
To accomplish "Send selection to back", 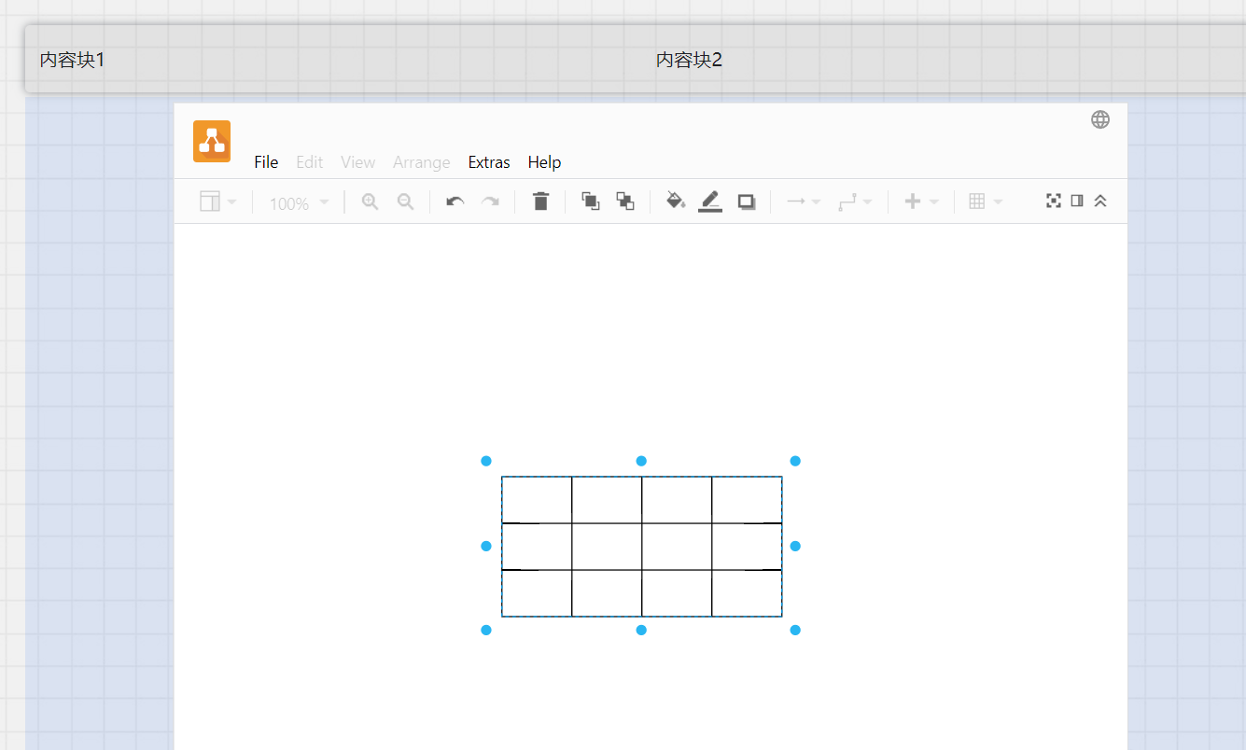I will click(x=625, y=201).
